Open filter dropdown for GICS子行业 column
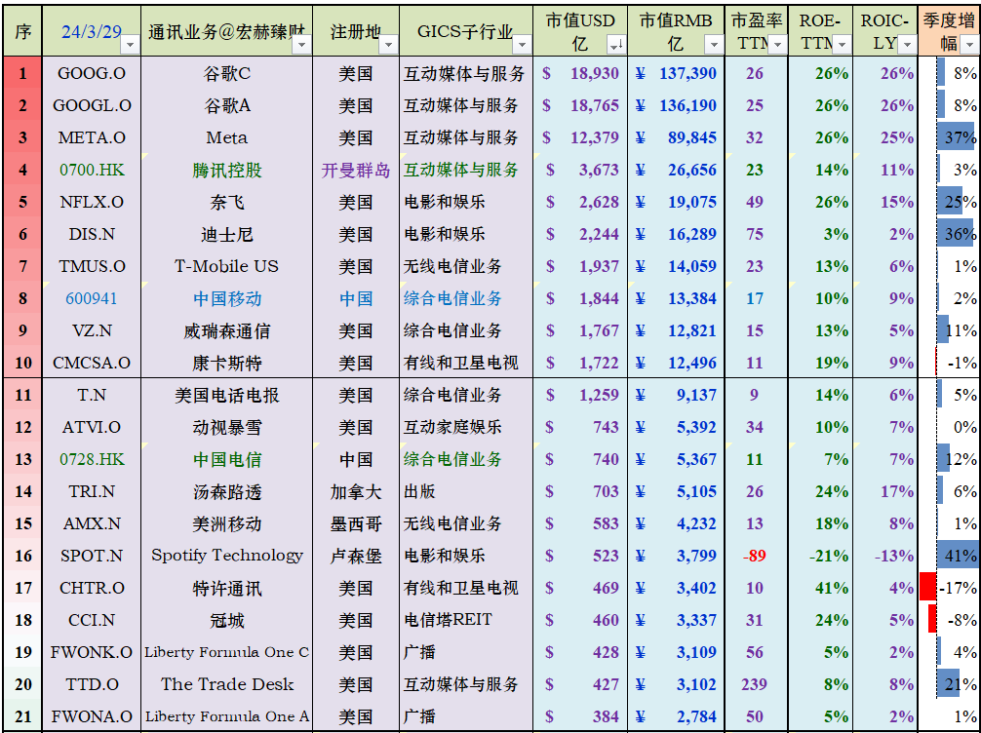 523,45
